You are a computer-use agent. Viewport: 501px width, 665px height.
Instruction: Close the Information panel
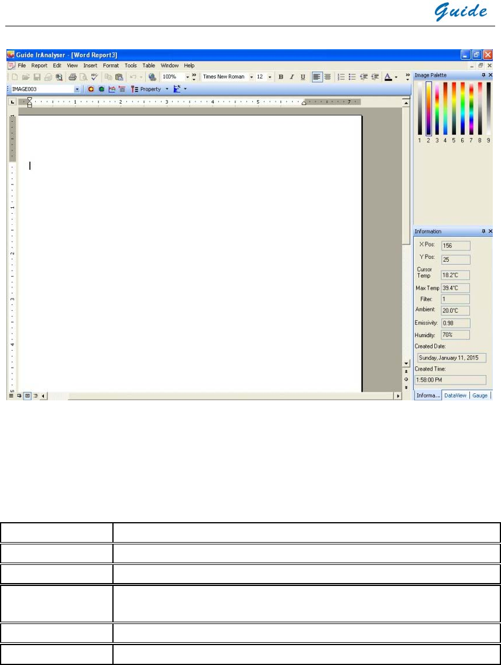click(x=490, y=231)
